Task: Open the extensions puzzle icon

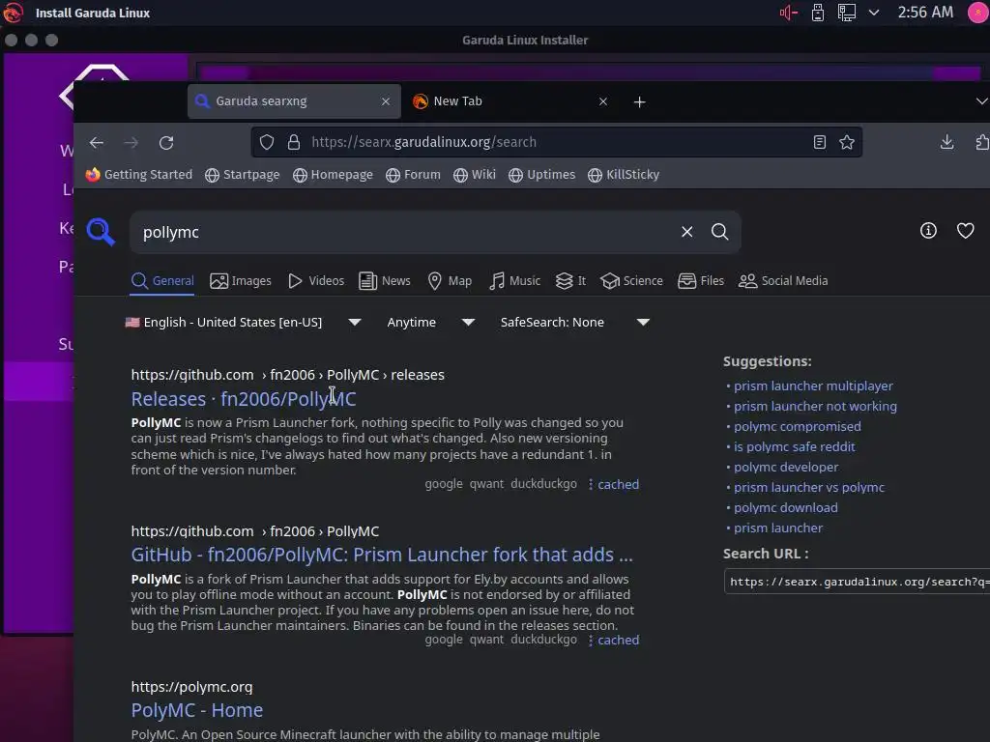Action: pyautogui.click(x=982, y=142)
